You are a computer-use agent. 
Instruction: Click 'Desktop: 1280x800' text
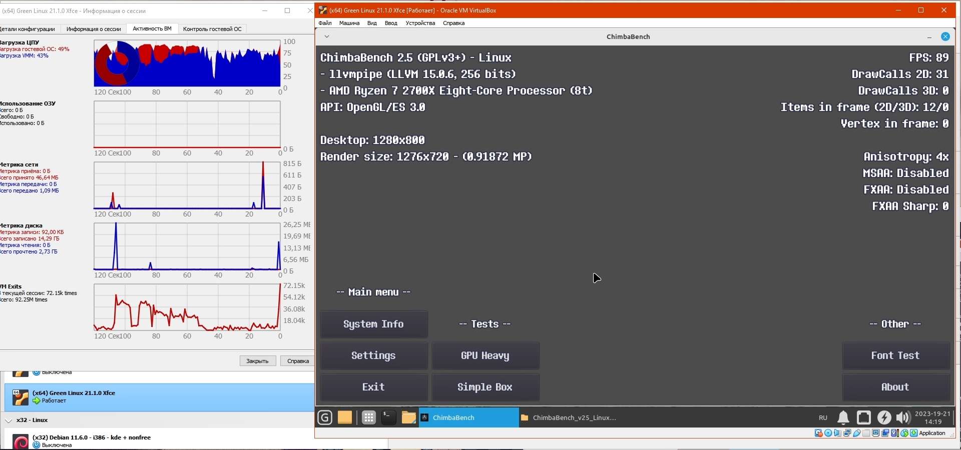coord(373,140)
